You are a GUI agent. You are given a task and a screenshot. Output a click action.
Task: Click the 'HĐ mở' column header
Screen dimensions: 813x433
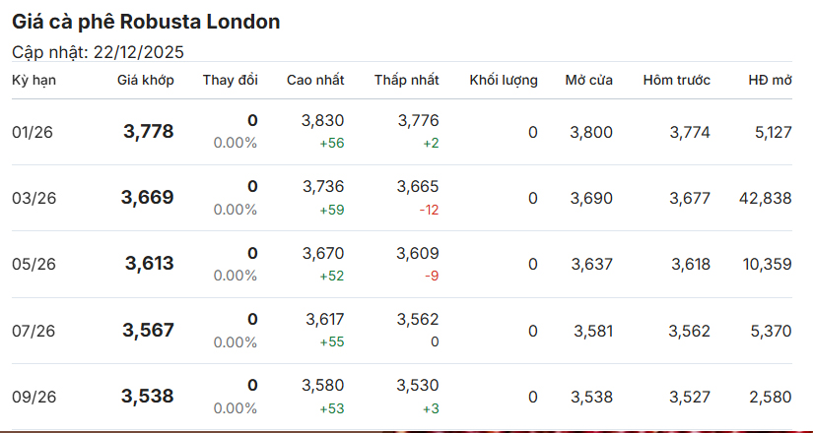tap(770, 80)
